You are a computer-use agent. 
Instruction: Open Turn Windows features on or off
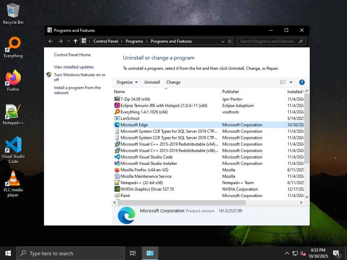pyautogui.click(x=80, y=77)
